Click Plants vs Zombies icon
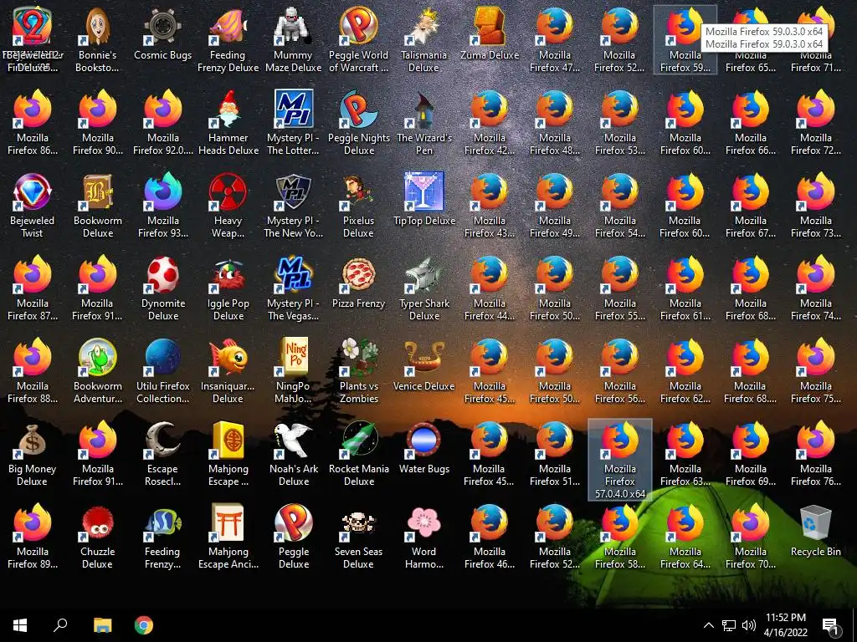This screenshot has width=857, height=642. (x=358, y=370)
